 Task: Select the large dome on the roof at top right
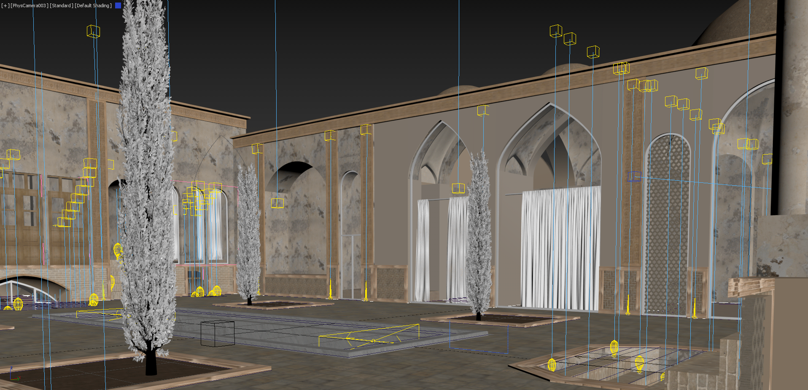click(738, 21)
